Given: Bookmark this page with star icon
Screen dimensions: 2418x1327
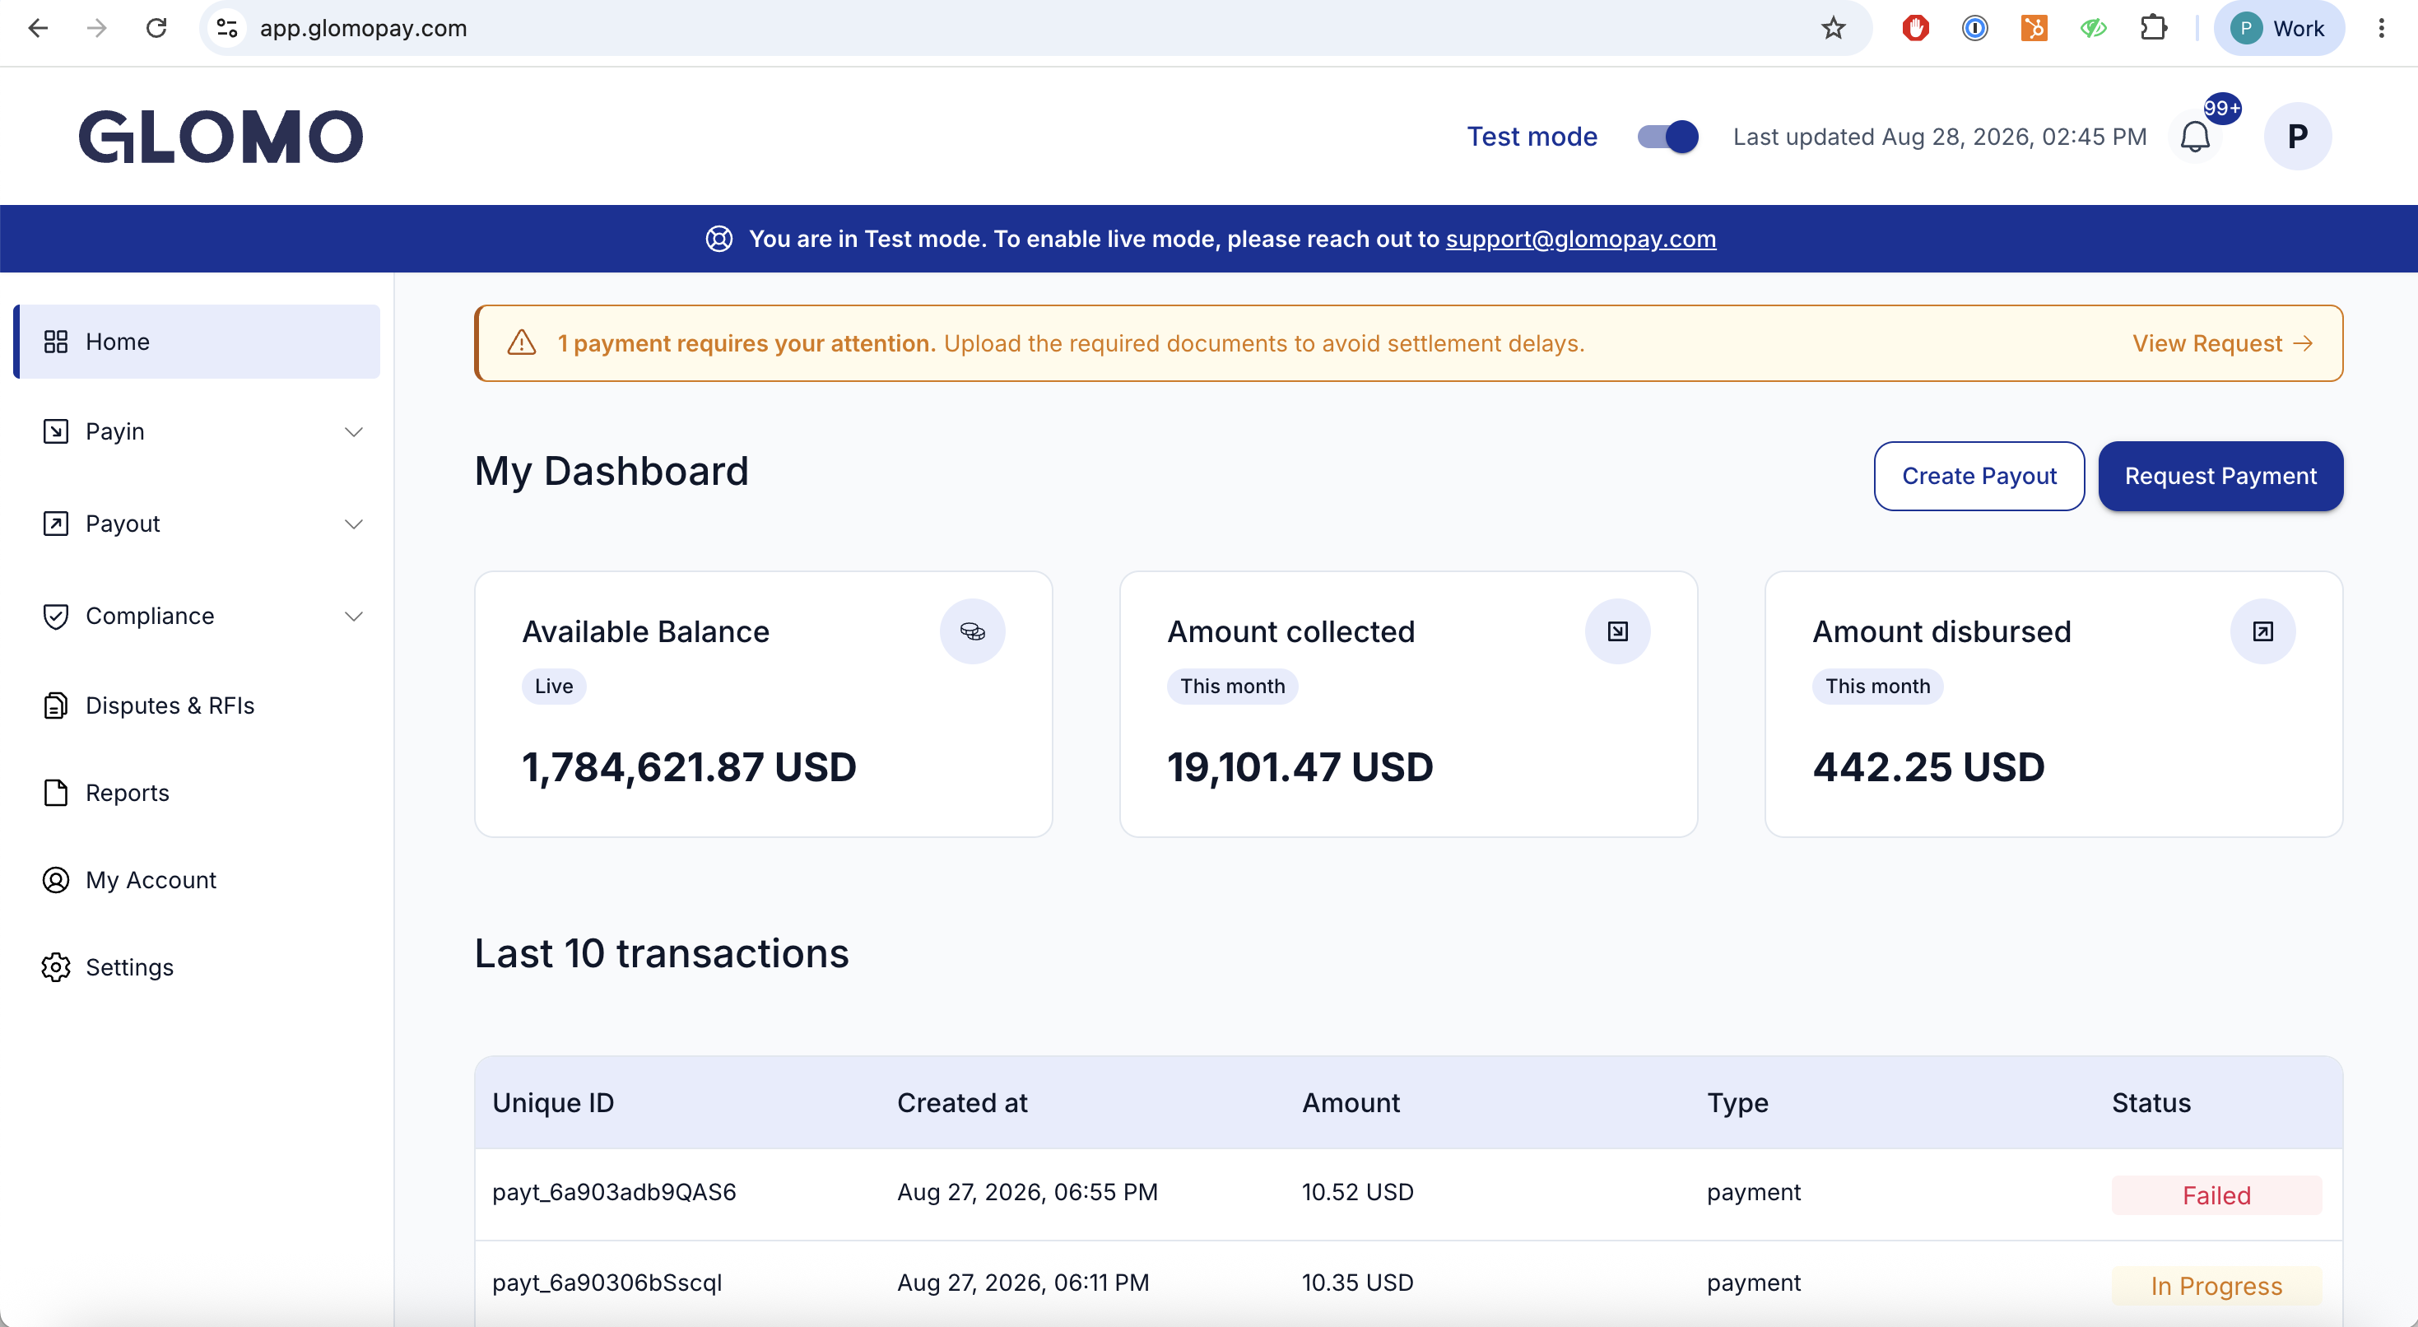Looking at the screenshot, I should pos(1833,28).
